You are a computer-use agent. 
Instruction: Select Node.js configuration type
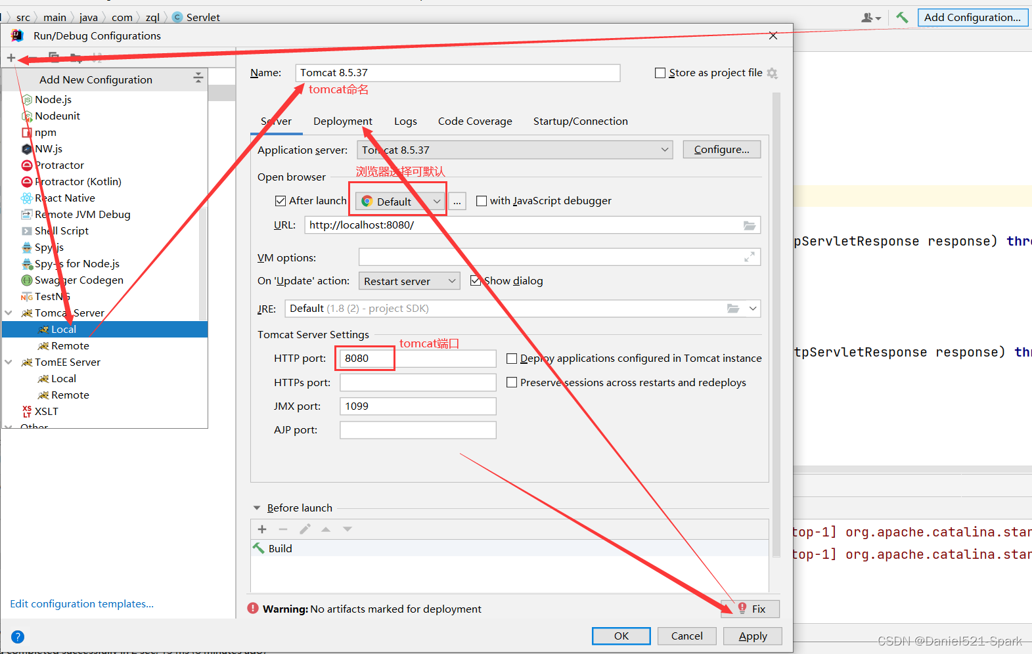(x=53, y=99)
